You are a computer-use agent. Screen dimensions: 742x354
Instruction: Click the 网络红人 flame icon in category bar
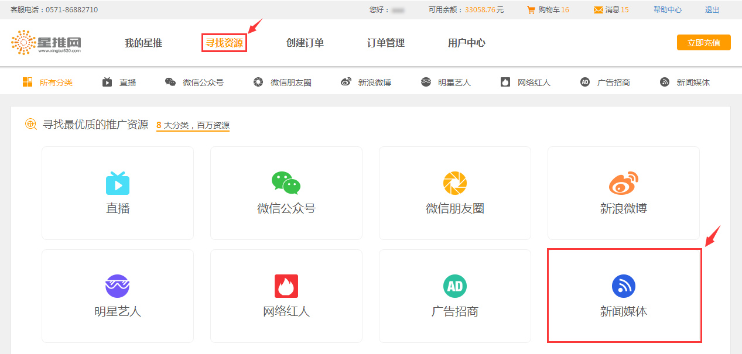coord(505,82)
